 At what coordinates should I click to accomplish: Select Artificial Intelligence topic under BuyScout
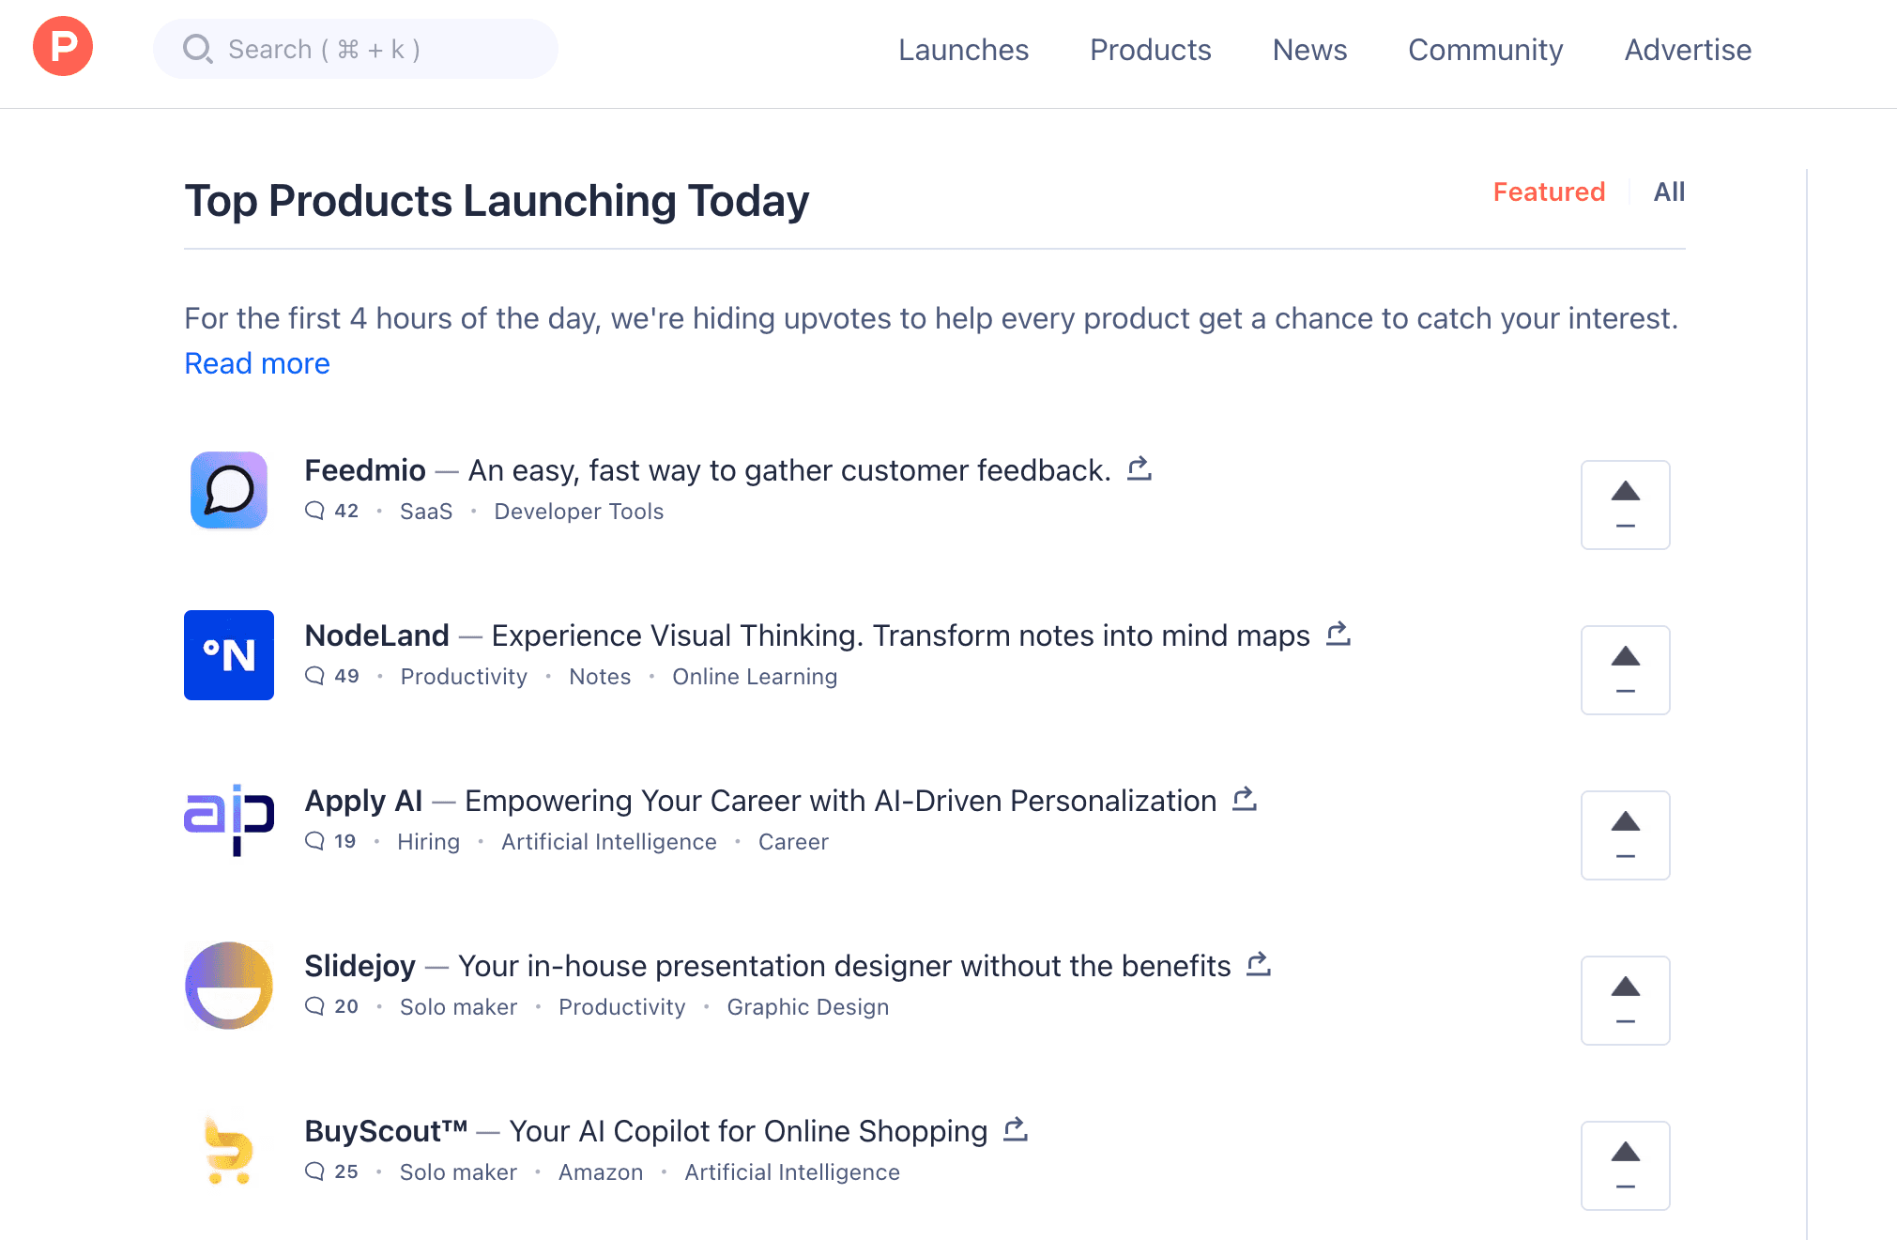(792, 1172)
